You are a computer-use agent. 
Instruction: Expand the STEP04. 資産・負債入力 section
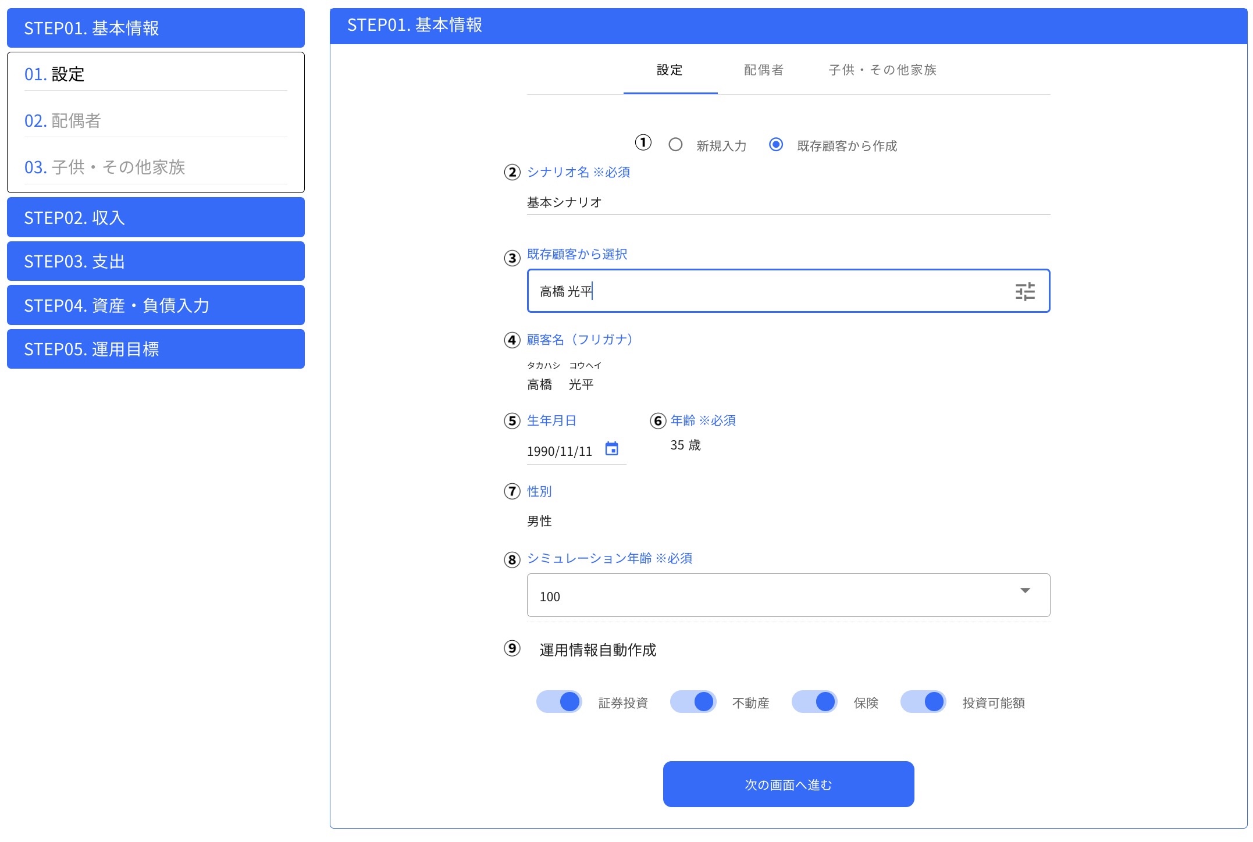click(x=156, y=305)
